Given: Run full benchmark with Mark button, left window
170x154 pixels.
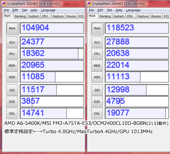Looking at the screenshot, I should point(12,28).
